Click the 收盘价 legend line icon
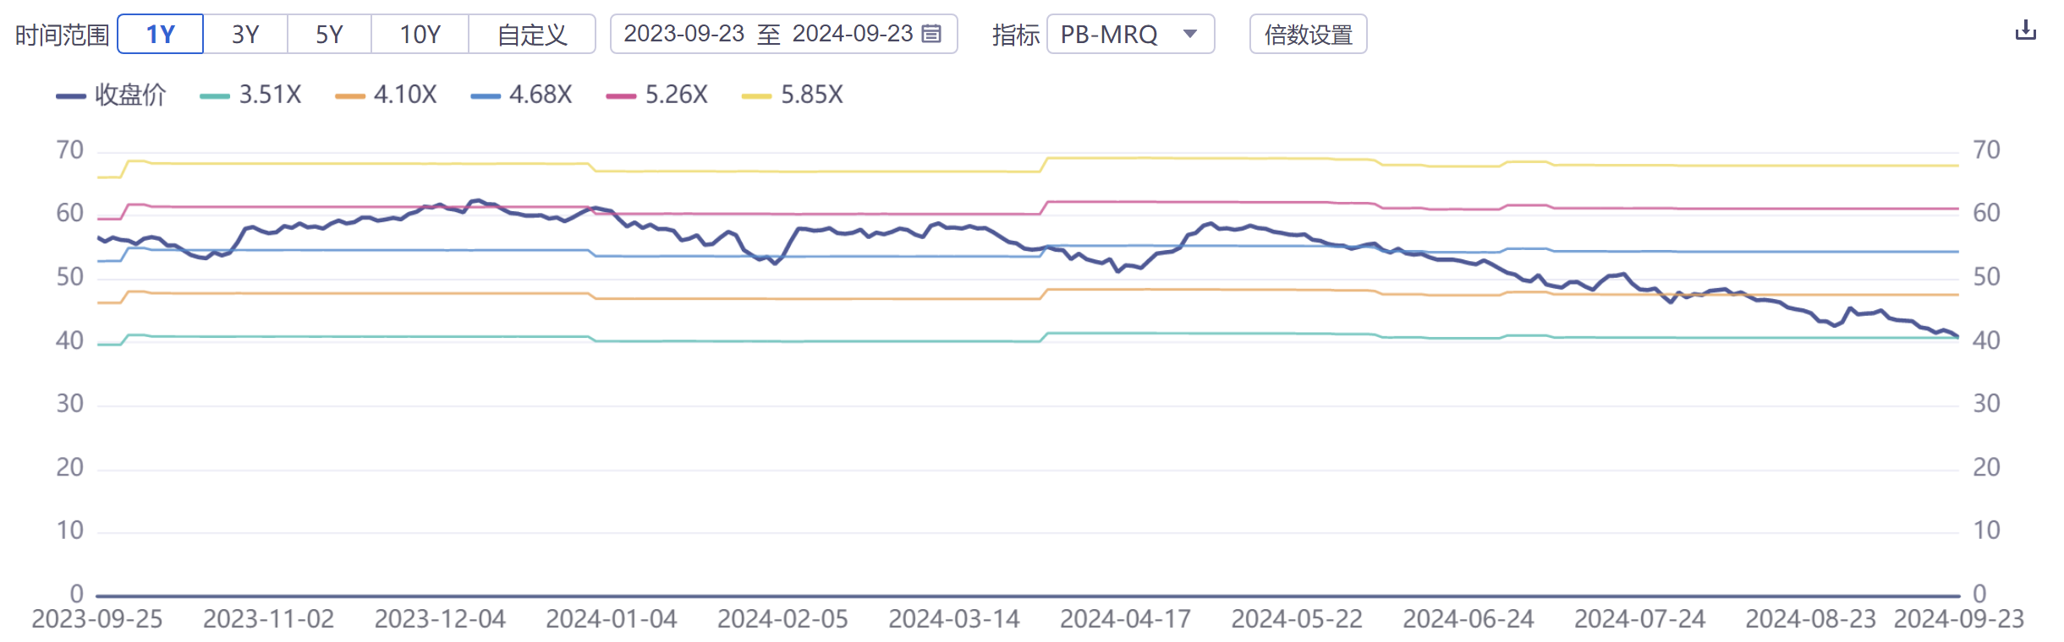The width and height of the screenshot is (2064, 642). [x=71, y=95]
